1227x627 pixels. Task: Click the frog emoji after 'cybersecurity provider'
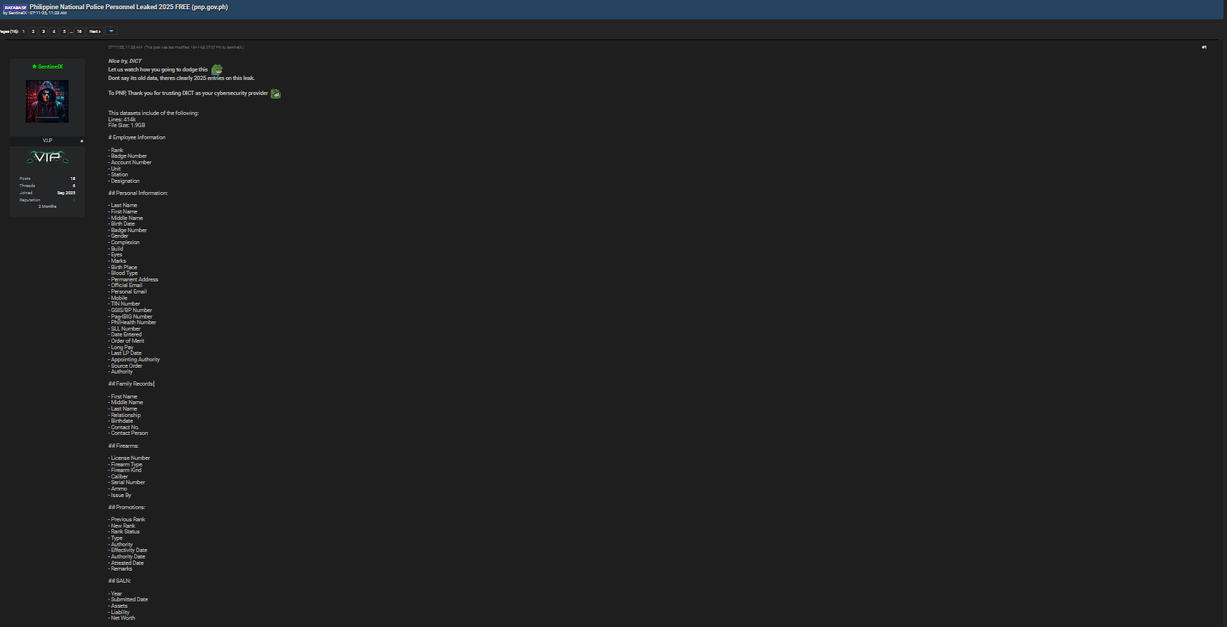pyautogui.click(x=276, y=94)
